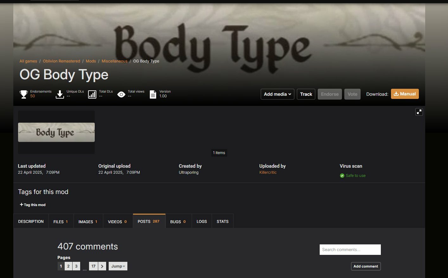Open the Videos tab
448x278 pixels.
pyautogui.click(x=118, y=222)
